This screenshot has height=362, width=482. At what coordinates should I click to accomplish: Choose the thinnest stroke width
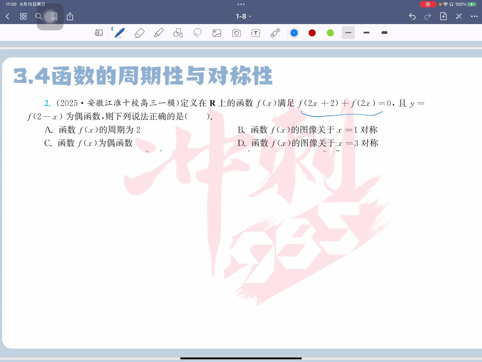(348, 33)
